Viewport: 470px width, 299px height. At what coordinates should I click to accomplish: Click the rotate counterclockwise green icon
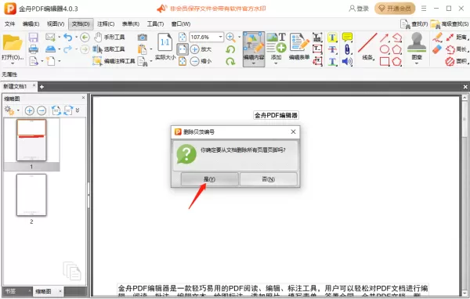230,49
